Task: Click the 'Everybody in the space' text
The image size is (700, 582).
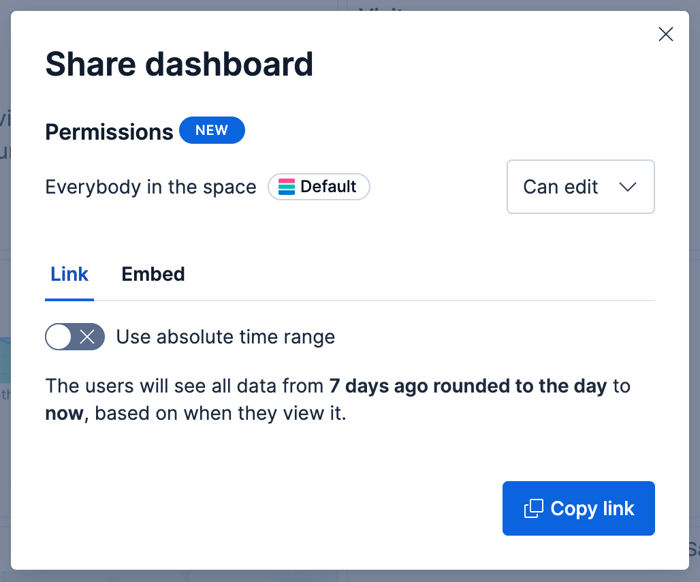Action: pyautogui.click(x=151, y=187)
